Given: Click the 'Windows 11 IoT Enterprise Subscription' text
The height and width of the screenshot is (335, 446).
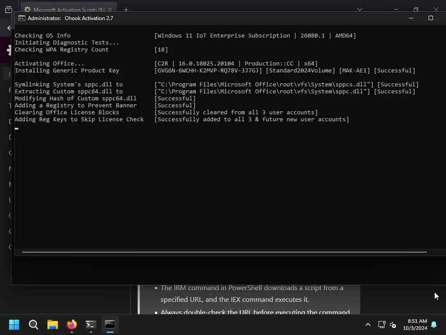Looking at the screenshot, I should coord(223,36).
